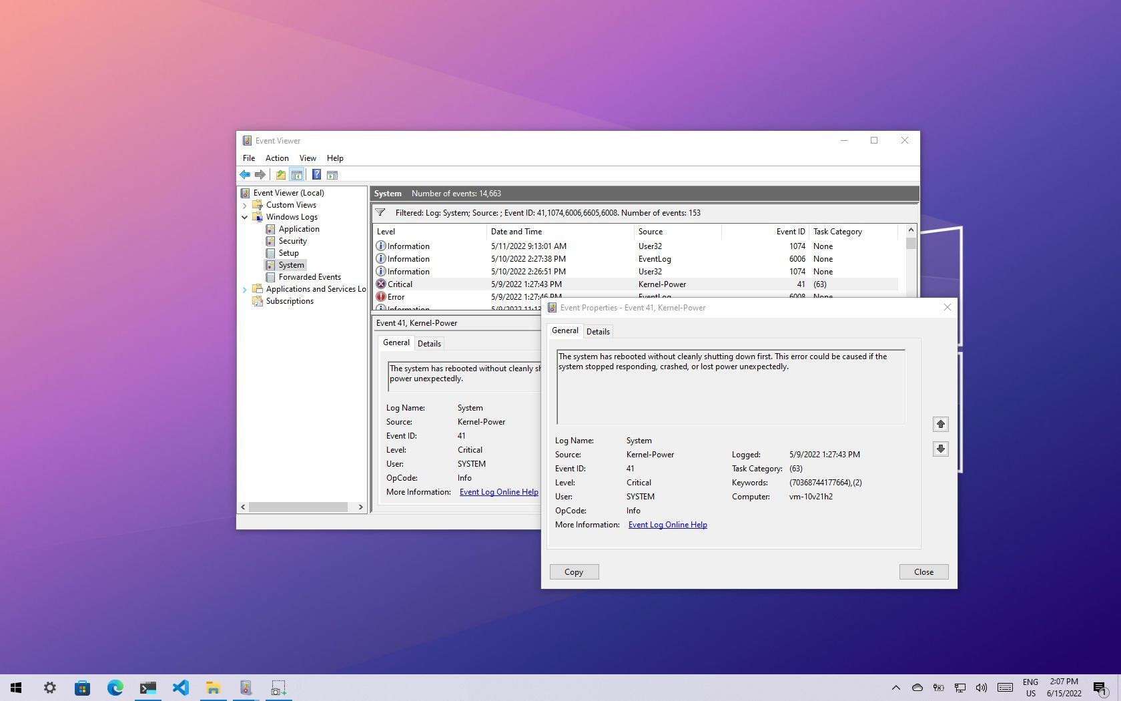This screenshot has height=701, width=1121.
Task: Select the Application log
Action: pos(299,229)
